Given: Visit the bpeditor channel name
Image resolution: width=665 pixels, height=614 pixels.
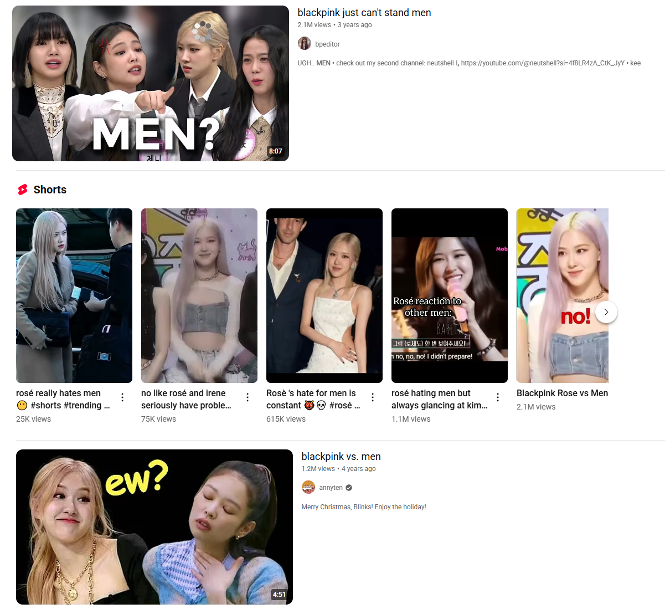Looking at the screenshot, I should pyautogui.click(x=327, y=44).
